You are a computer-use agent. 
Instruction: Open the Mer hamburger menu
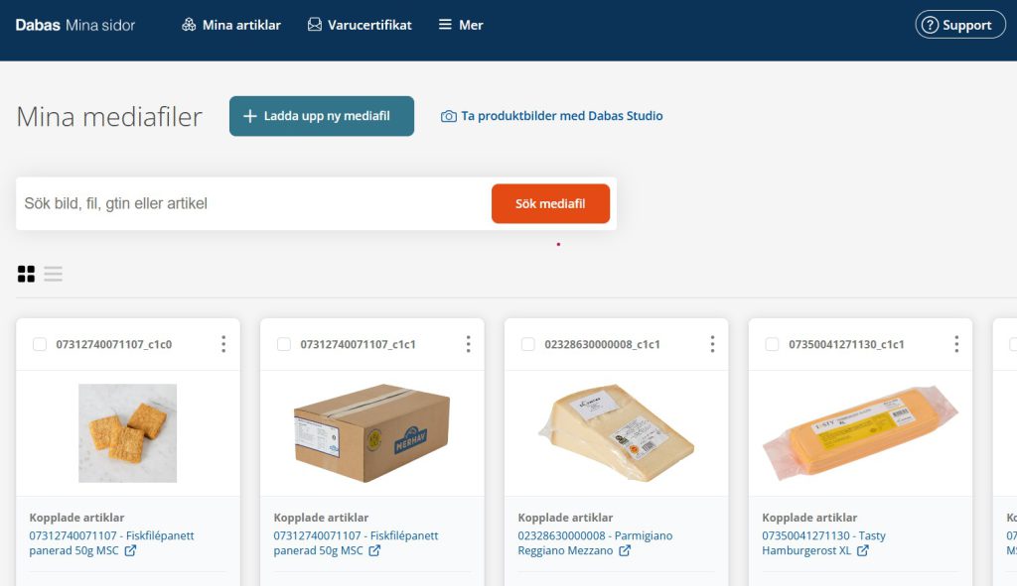tap(461, 25)
